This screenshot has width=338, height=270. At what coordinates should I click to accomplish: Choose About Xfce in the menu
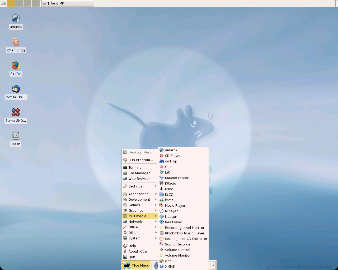[140, 251]
